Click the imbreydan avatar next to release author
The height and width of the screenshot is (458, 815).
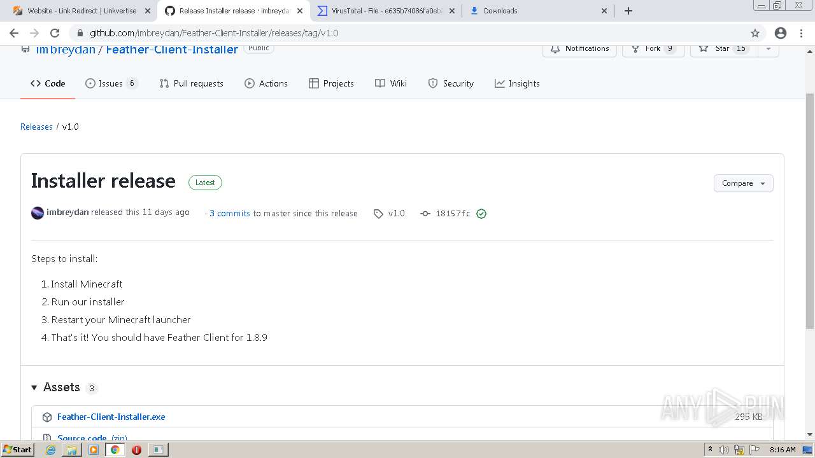38,213
